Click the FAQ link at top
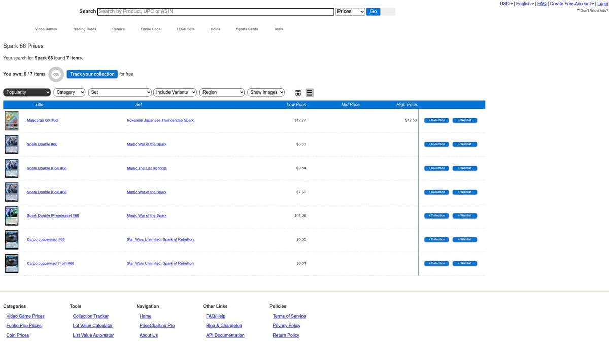609x343 pixels. [x=542, y=4]
